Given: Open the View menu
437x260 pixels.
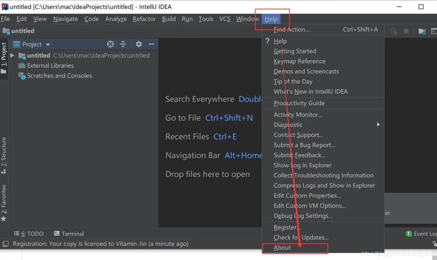Looking at the screenshot, I should coord(40,19).
